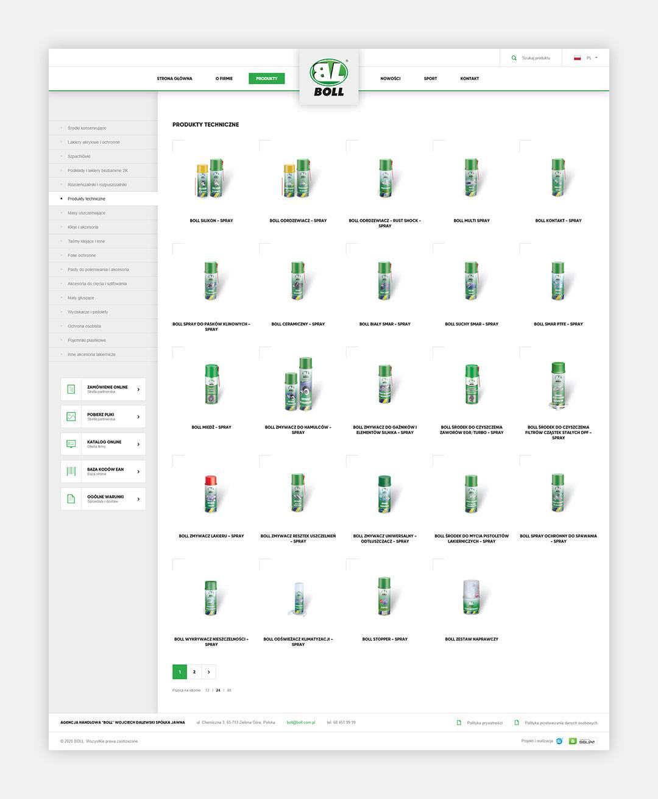Image resolution: width=658 pixels, height=799 pixels.
Task: Open the Nowości menu item
Action: coord(391,78)
